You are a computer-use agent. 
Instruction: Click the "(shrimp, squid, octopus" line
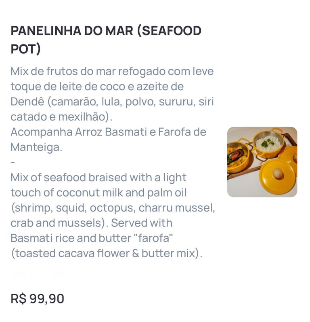coord(113,208)
